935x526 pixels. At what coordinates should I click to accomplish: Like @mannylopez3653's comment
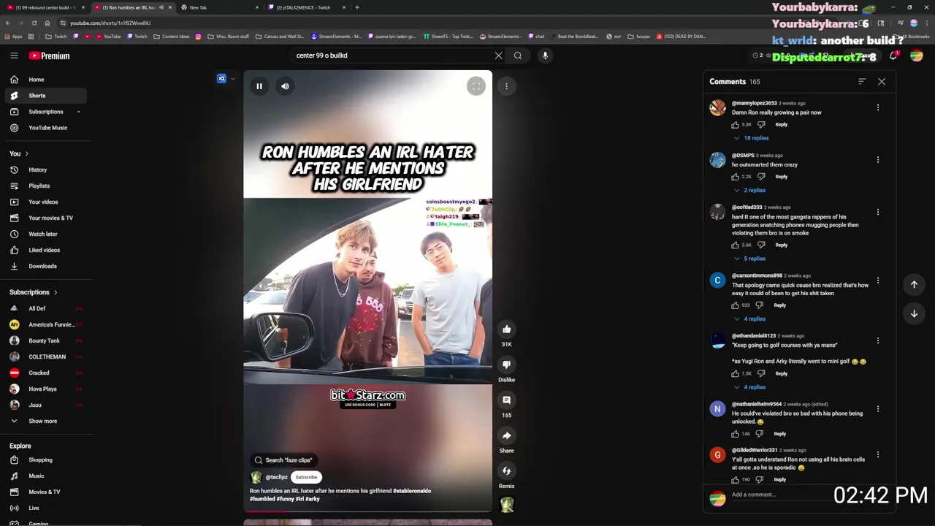pos(735,125)
